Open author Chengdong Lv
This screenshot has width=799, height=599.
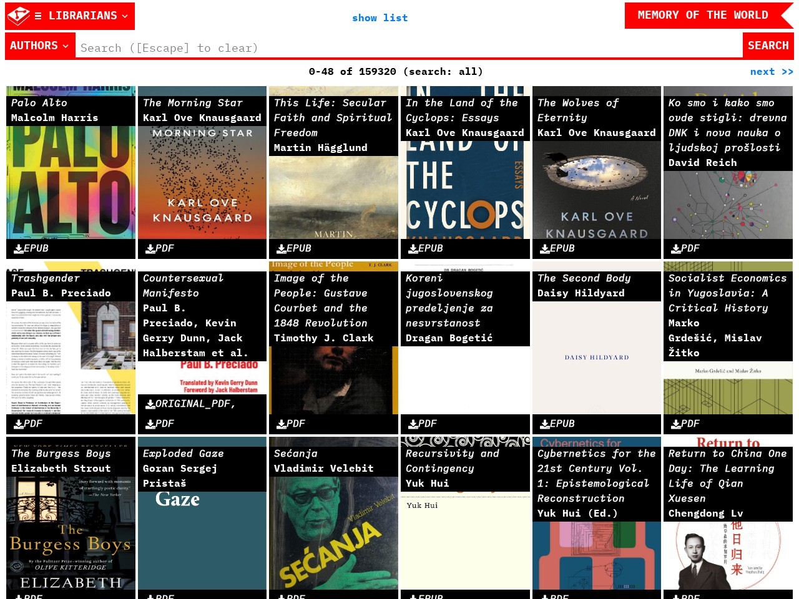coord(706,514)
